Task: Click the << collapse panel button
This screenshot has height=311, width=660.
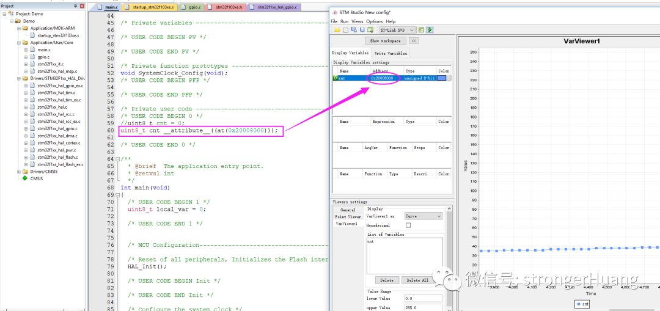Action: [414, 41]
